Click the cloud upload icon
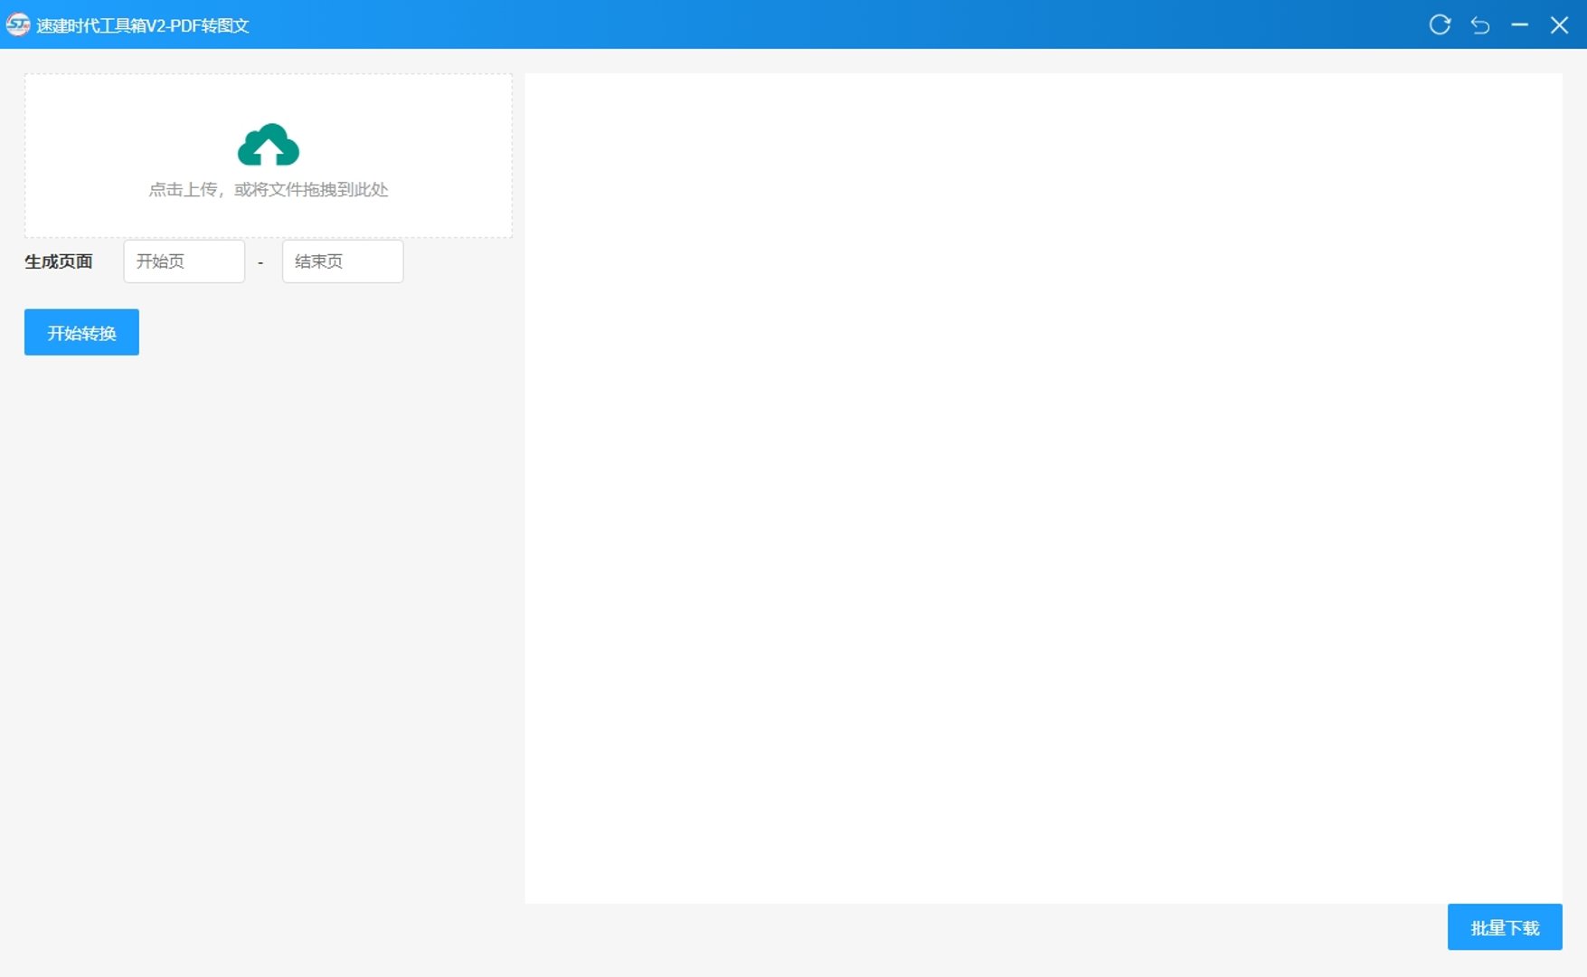This screenshot has width=1587, height=977. coord(268,145)
